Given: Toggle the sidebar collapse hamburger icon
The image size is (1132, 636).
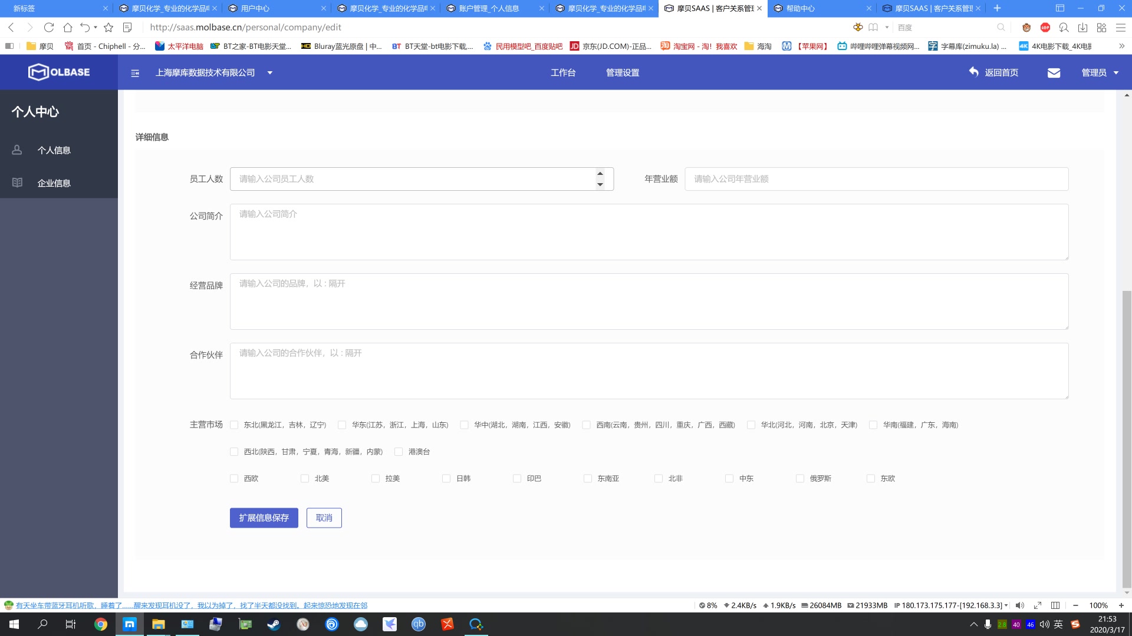Looking at the screenshot, I should [x=135, y=73].
